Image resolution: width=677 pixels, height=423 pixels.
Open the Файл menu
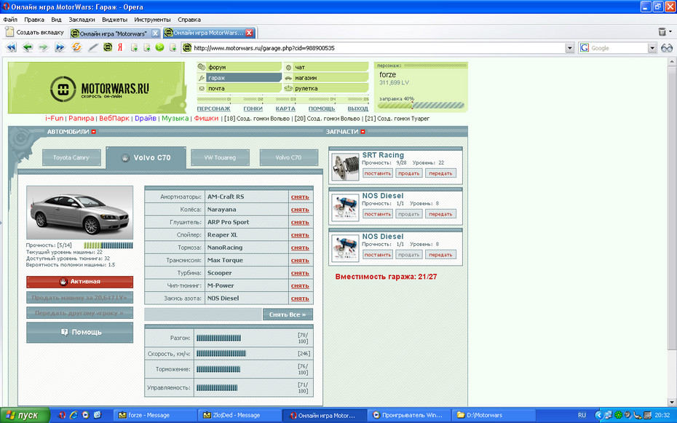pos(10,20)
